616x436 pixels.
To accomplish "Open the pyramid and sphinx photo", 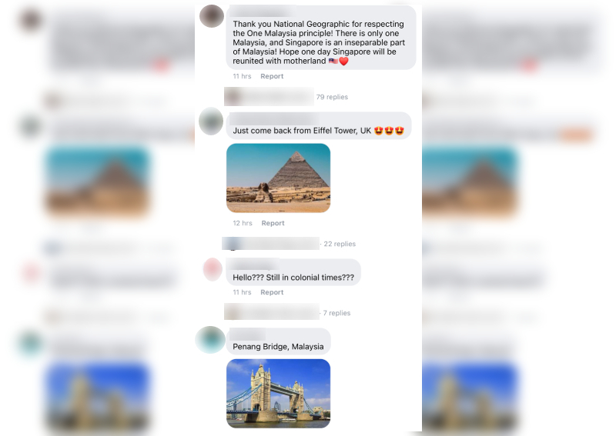I will click(x=278, y=178).
